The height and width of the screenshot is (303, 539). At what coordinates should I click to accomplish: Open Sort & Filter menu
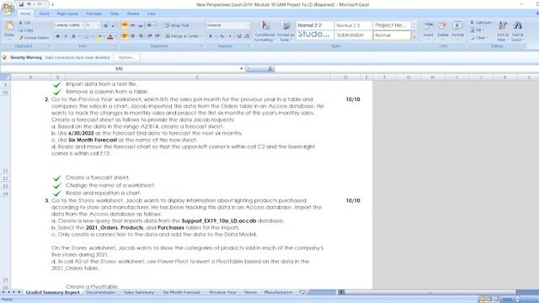coord(503,31)
